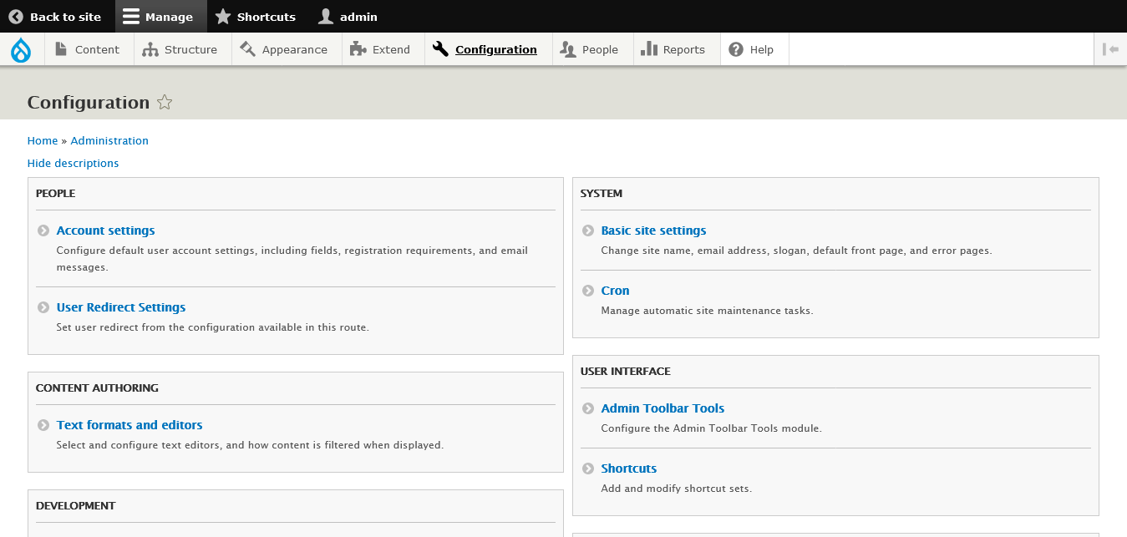
Task: Click the Configuration wrench icon
Action: point(439,48)
